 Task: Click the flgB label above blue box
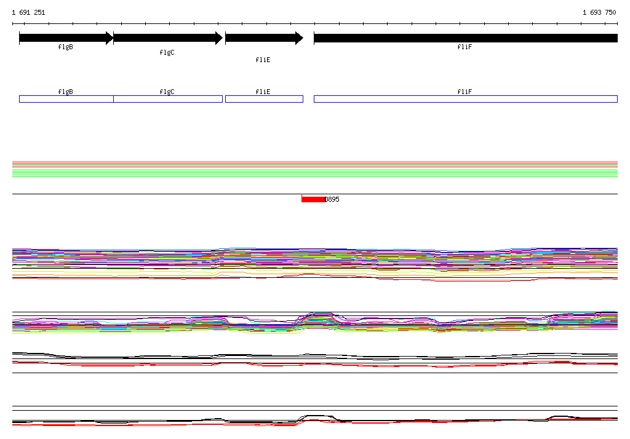65,92
